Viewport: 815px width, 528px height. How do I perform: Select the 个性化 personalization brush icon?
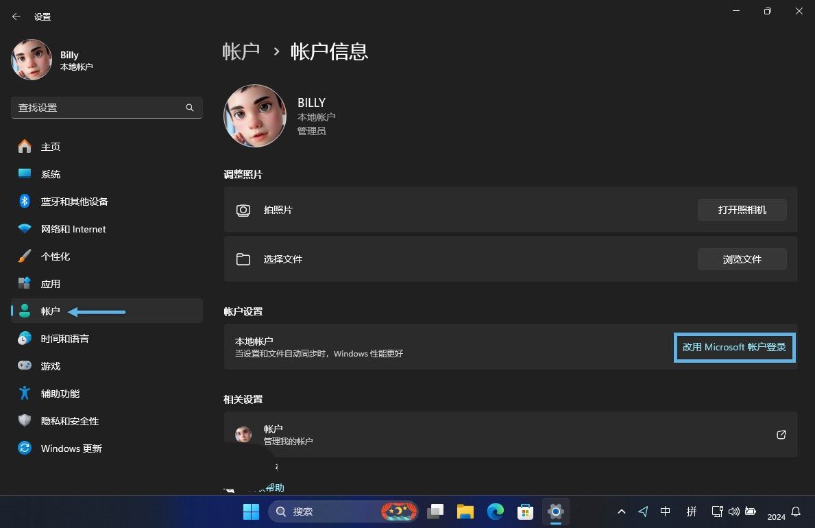pos(25,256)
